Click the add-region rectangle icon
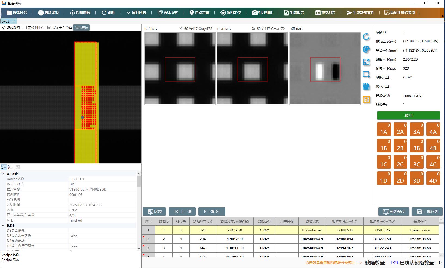The image size is (445, 268). point(366,74)
